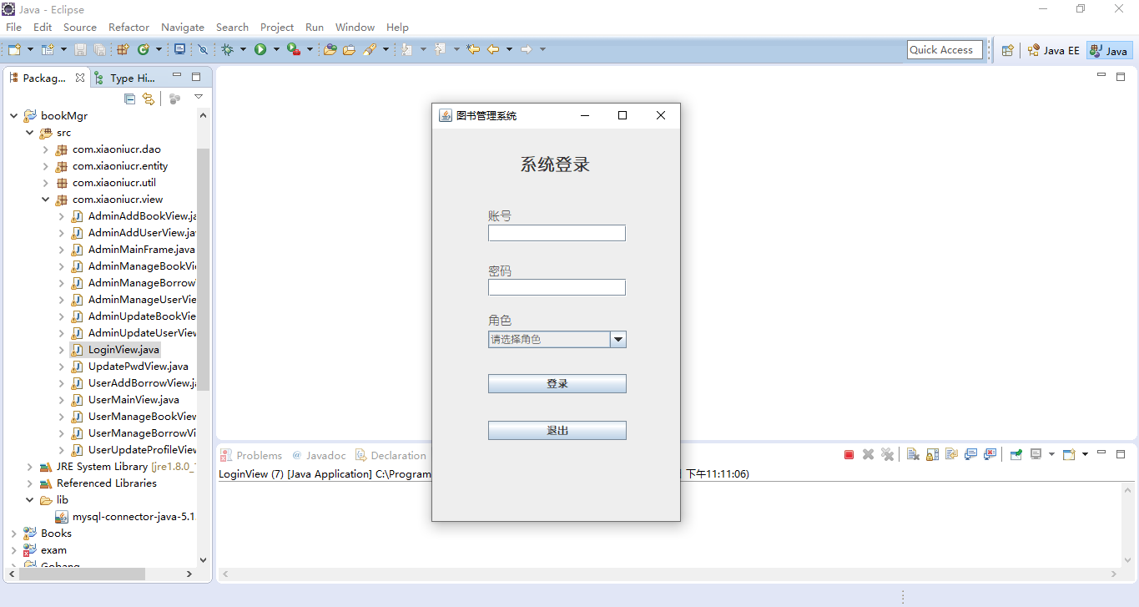Toggle Link with Editor in Package Explorer
The height and width of the screenshot is (607, 1139).
coord(149,99)
